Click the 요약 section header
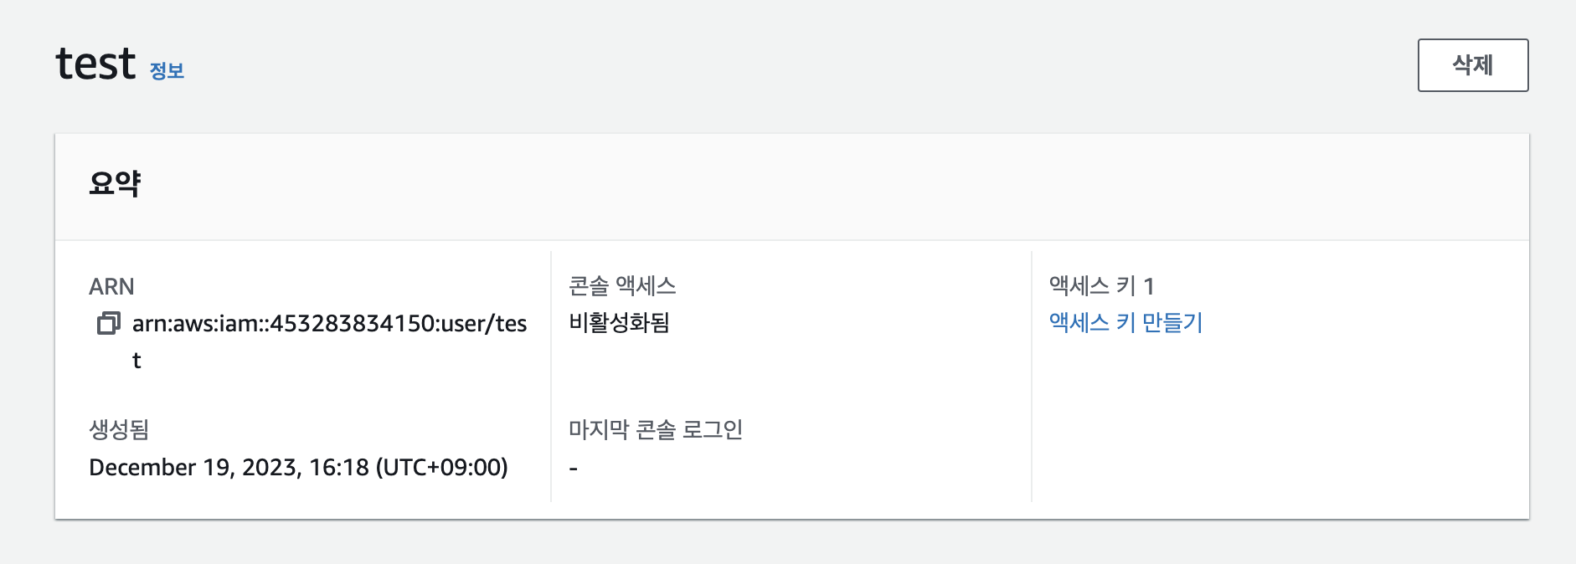The height and width of the screenshot is (564, 1576). point(115,183)
